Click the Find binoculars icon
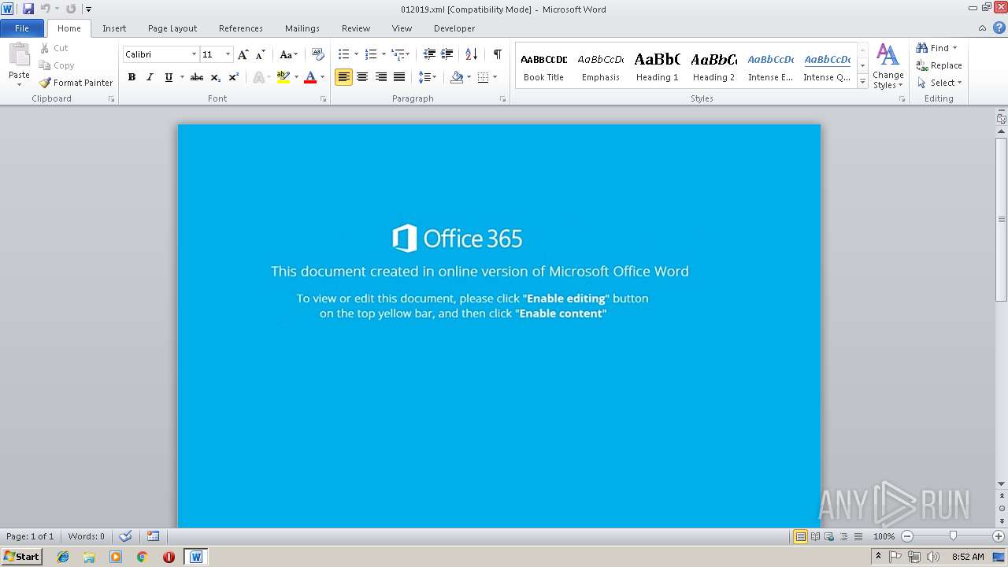1008x567 pixels. pyautogui.click(x=922, y=48)
